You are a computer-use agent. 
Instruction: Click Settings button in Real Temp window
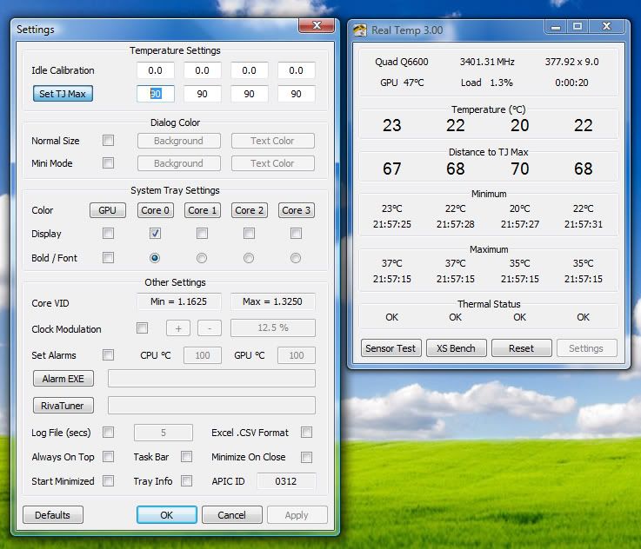coord(586,348)
